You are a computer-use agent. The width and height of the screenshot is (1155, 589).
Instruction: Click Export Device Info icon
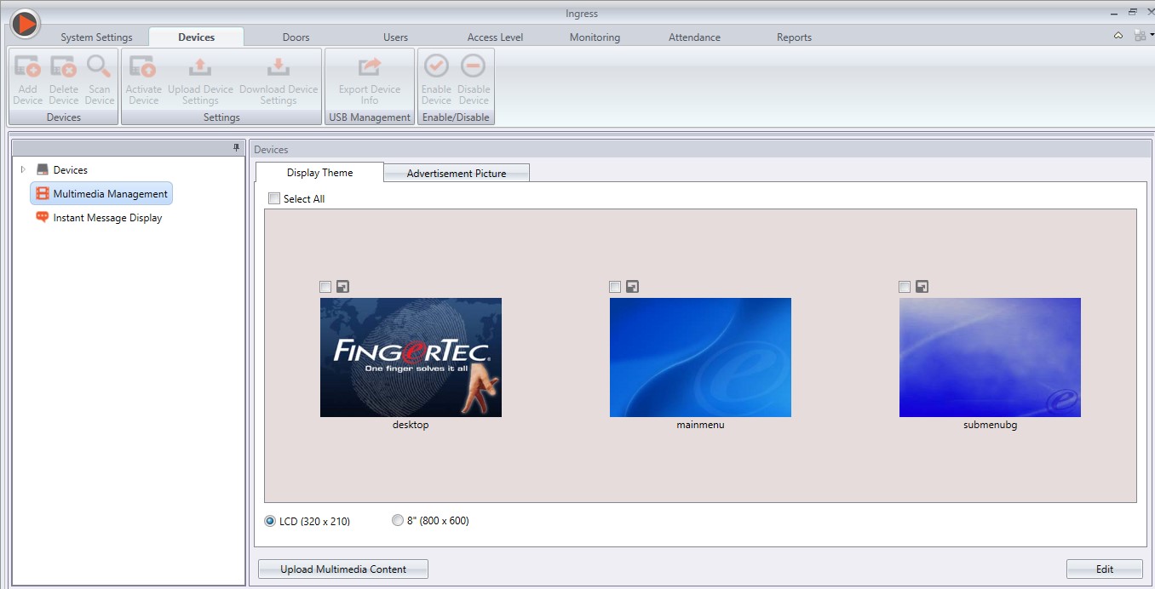[370, 66]
